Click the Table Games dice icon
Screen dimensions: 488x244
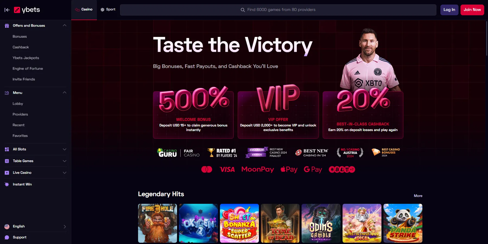(7, 161)
